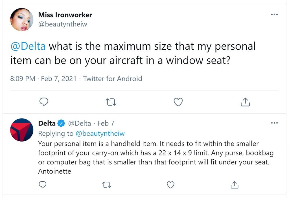Open the @beautyntheiw handle under Miss Ironworker
Image resolution: width=289 pixels, height=198 pixels.
(x=63, y=24)
